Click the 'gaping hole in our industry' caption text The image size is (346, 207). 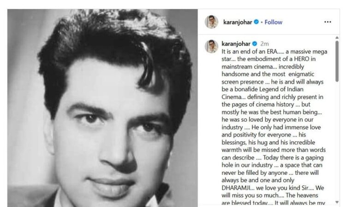coord(273,161)
